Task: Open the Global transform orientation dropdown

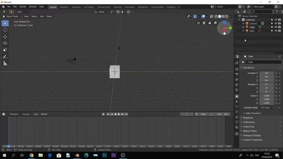Action: [101, 12]
